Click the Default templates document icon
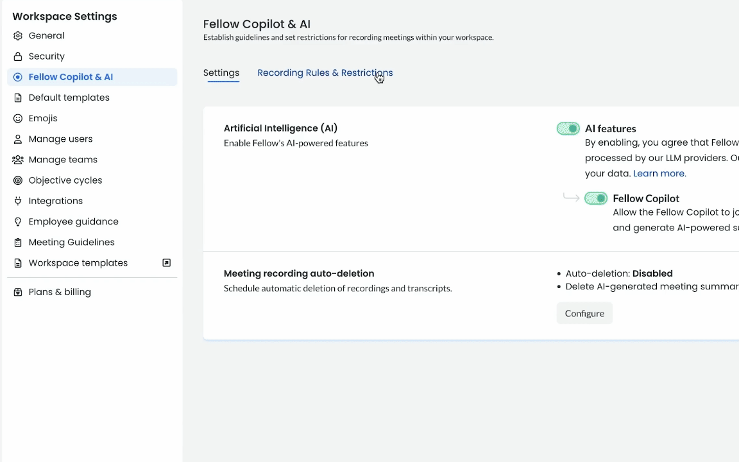The image size is (739, 462). click(18, 98)
